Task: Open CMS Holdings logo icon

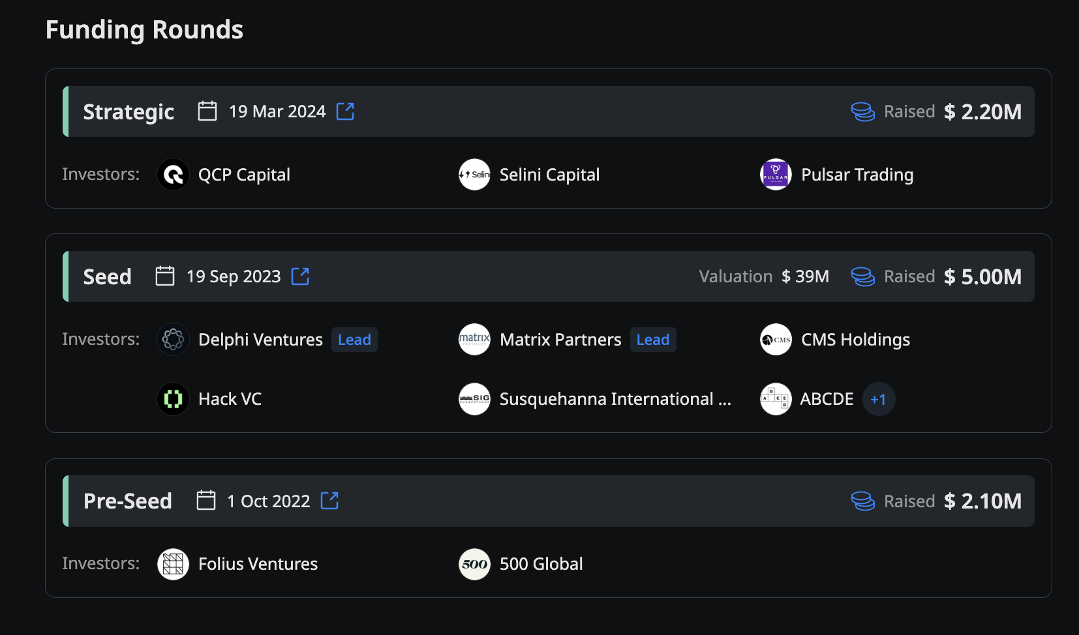Action: 776,340
